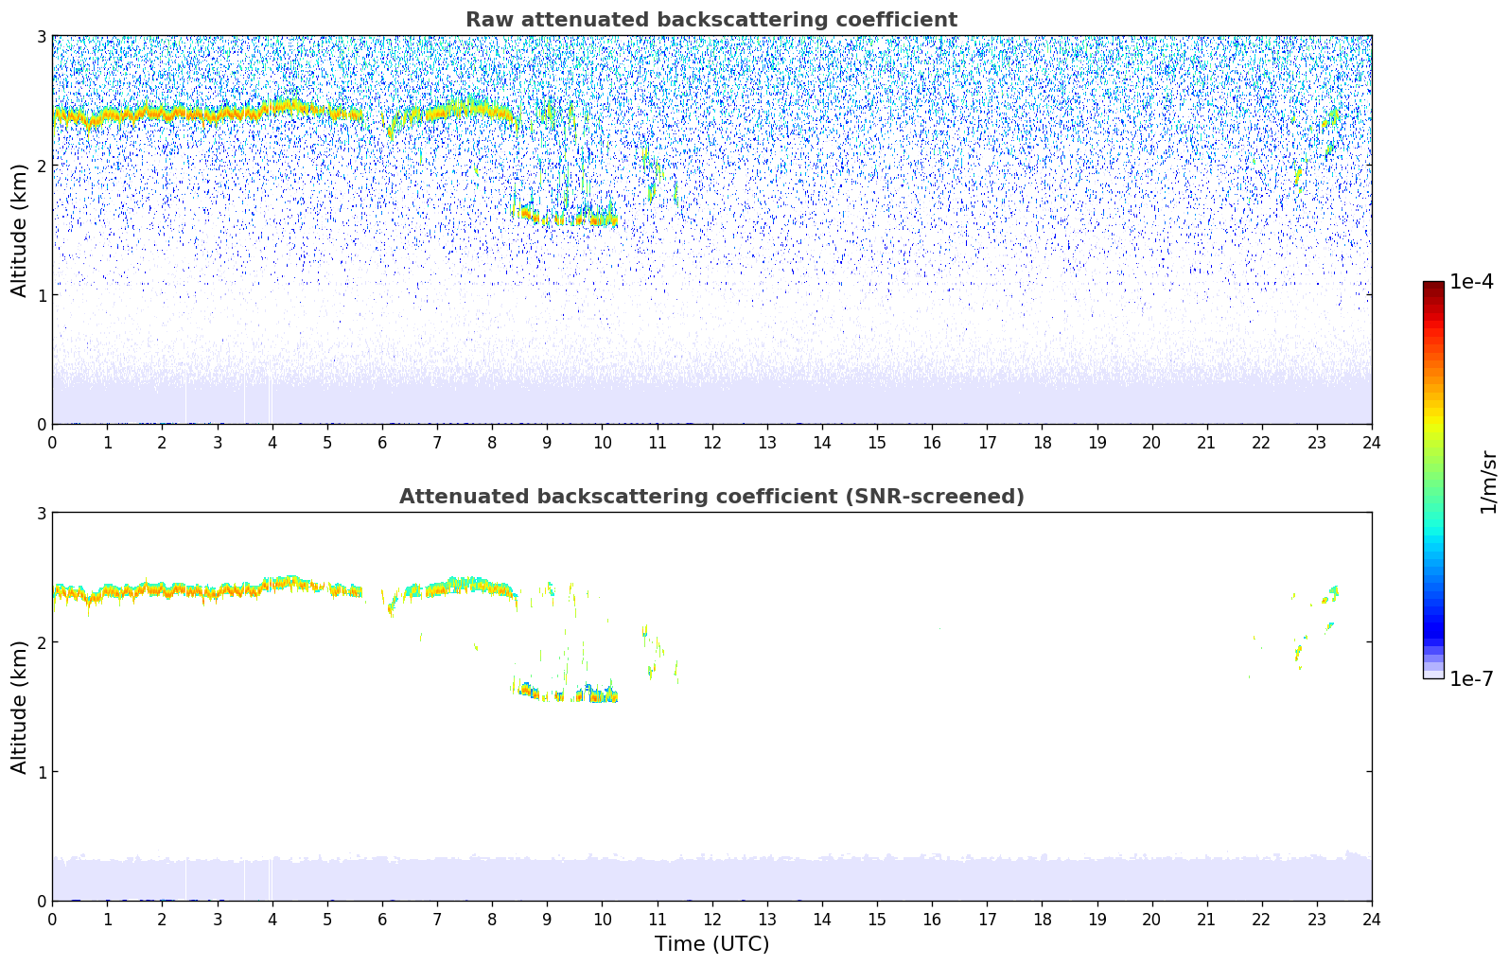The height and width of the screenshot is (965, 1509).
Task: Click hour 24 tick on the bottom time axis
Action: coord(1371,919)
